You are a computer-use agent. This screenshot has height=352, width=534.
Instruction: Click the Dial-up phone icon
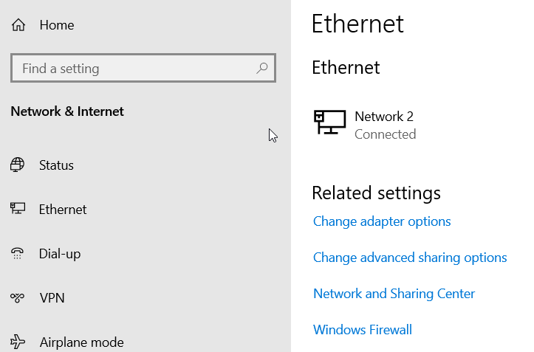[18, 254]
